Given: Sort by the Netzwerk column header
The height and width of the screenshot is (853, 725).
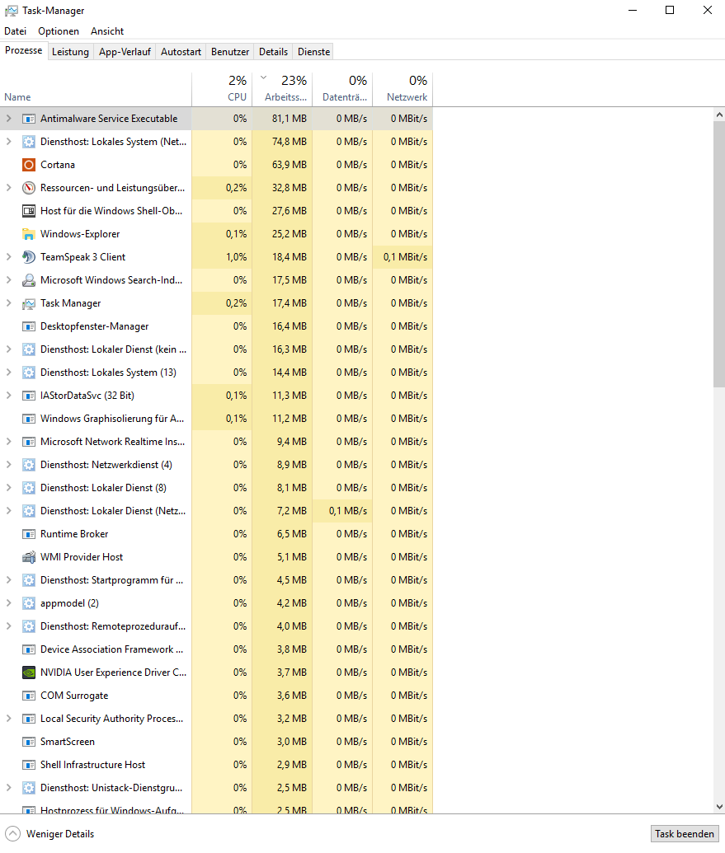Looking at the screenshot, I should pyautogui.click(x=403, y=89).
